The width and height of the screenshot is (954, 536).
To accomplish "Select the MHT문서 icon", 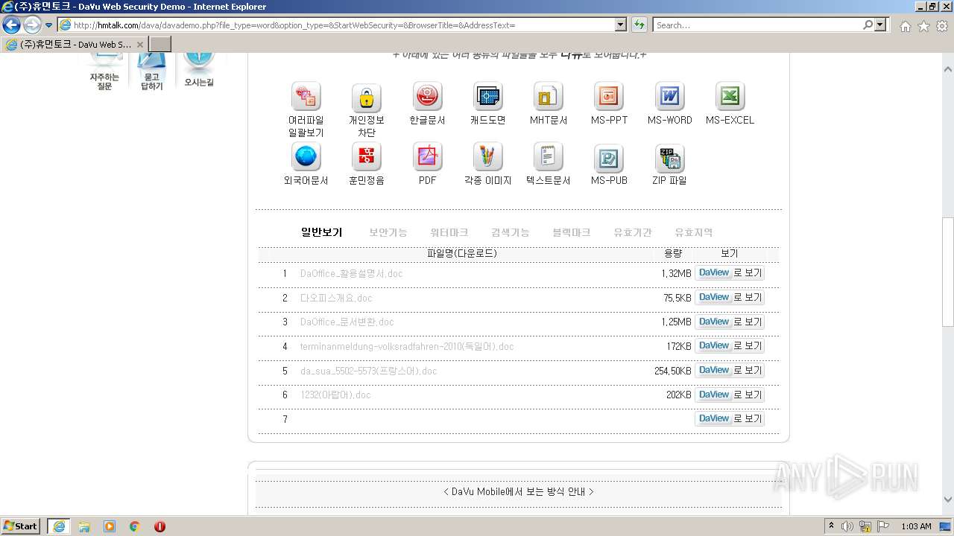I will [x=548, y=97].
